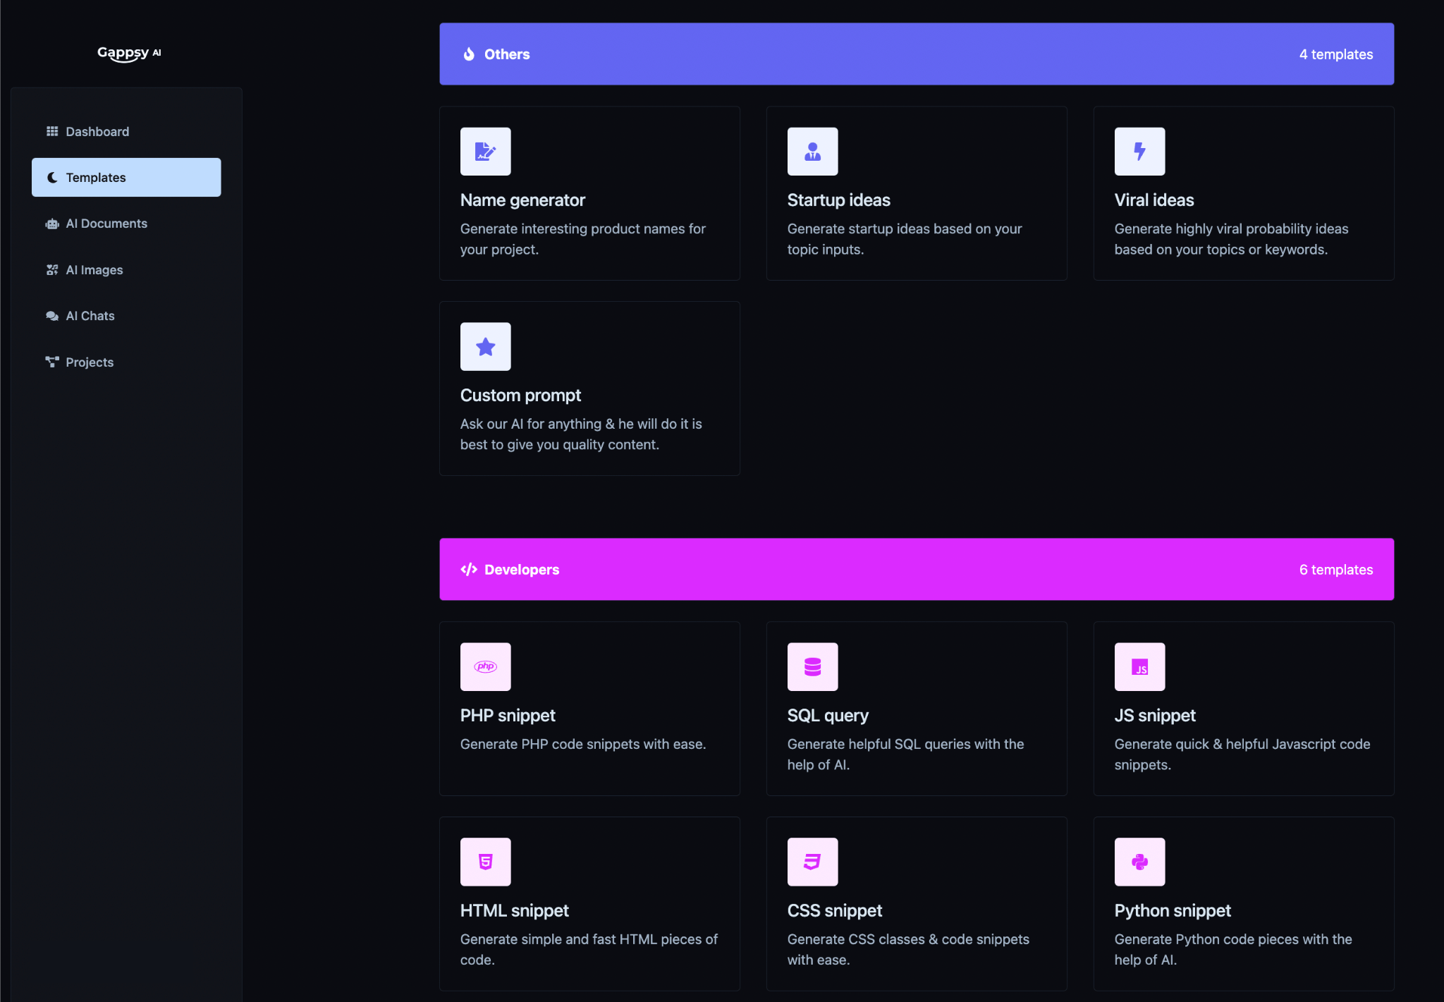This screenshot has height=1002, width=1444.
Task: Click the CSS snippet CSS3 icon
Action: (812, 862)
